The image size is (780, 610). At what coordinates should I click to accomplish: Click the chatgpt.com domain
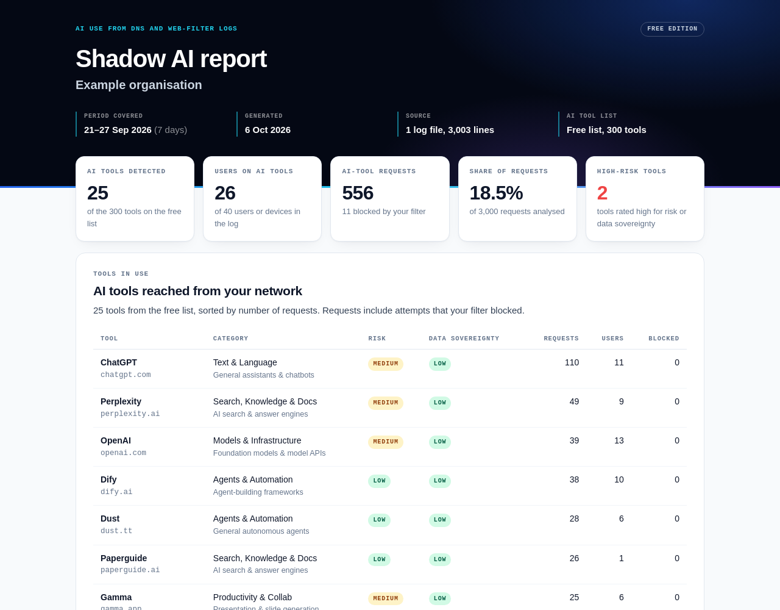126,375
